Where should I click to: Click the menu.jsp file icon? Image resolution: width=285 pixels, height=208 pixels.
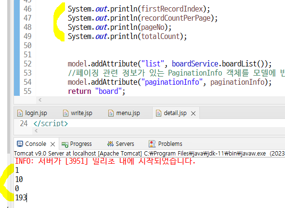click(x=111, y=113)
